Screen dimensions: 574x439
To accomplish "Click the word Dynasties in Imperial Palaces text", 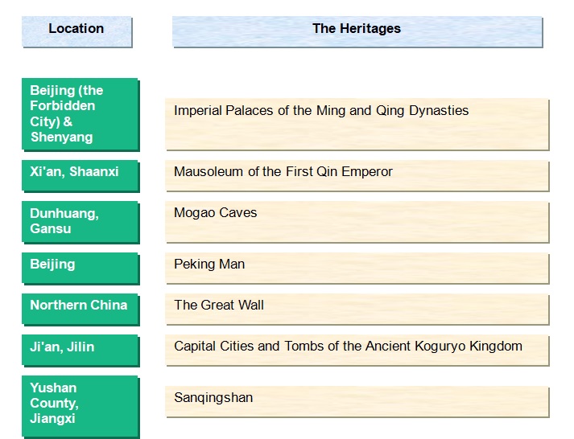I will click(440, 111).
